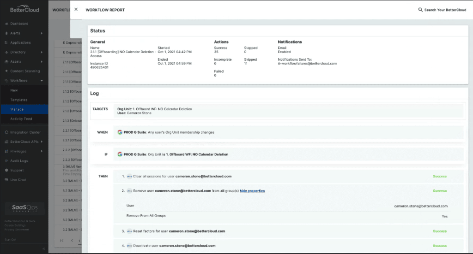Close the Workflow Report panel

pos(76,9)
